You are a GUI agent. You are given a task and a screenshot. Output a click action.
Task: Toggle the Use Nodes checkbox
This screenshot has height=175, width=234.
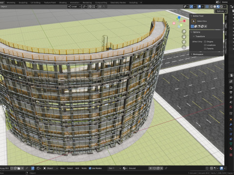(x=90, y=168)
